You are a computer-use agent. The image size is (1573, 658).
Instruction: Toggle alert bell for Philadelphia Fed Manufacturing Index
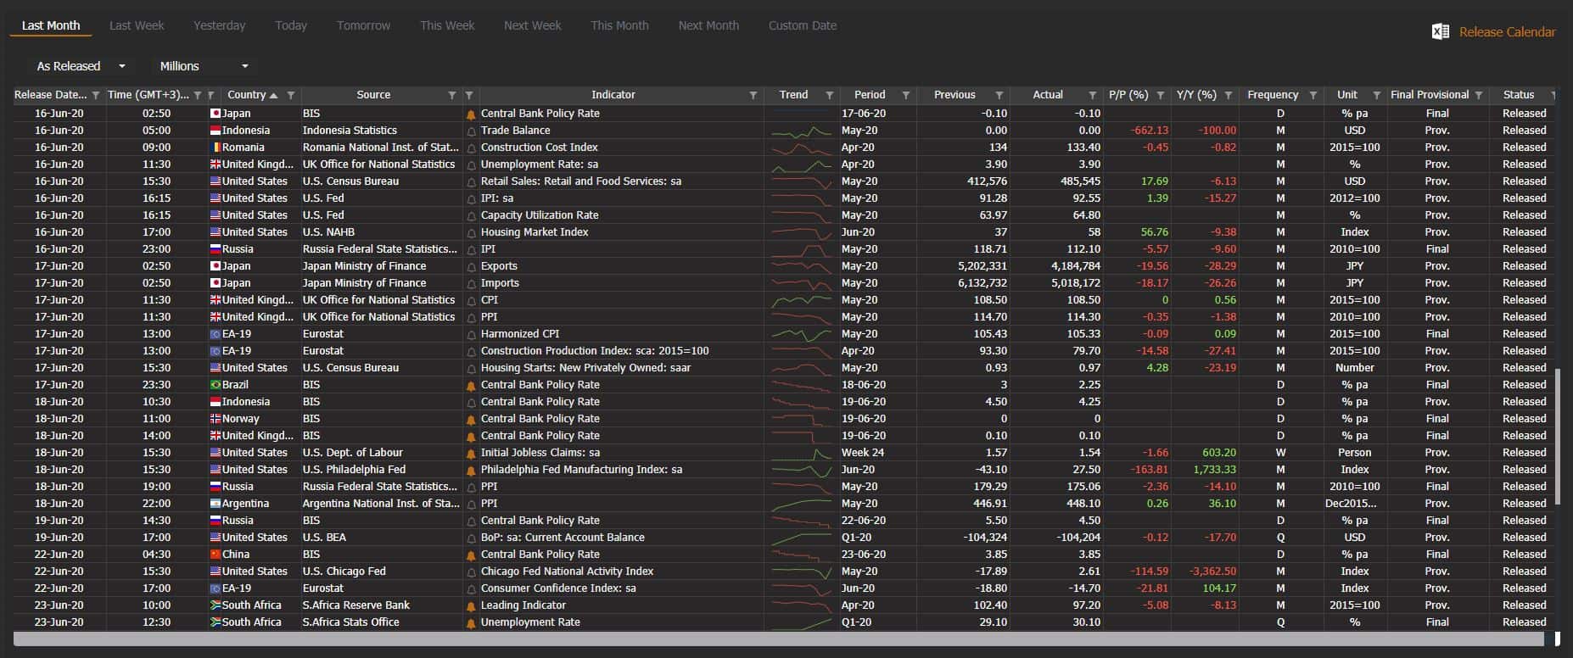pyautogui.click(x=471, y=470)
